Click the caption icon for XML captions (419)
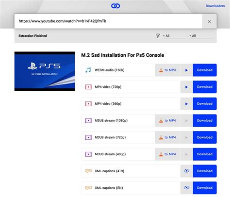This screenshot has width=230, height=197. click(88, 171)
